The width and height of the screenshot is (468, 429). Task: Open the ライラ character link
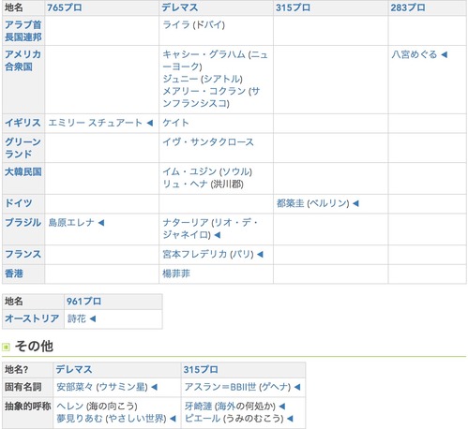click(x=176, y=24)
